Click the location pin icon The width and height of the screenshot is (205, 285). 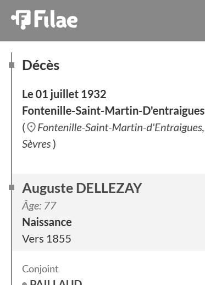pyautogui.click(x=31, y=127)
